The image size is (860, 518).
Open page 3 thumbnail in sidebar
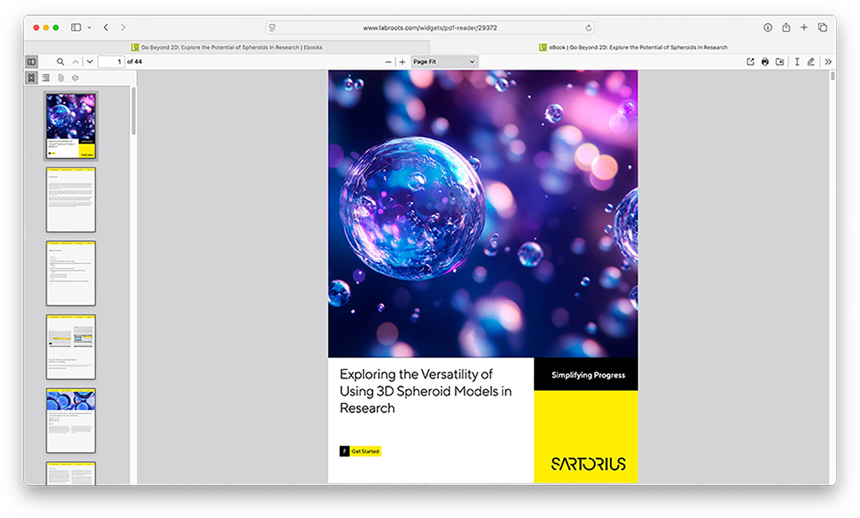(71, 273)
